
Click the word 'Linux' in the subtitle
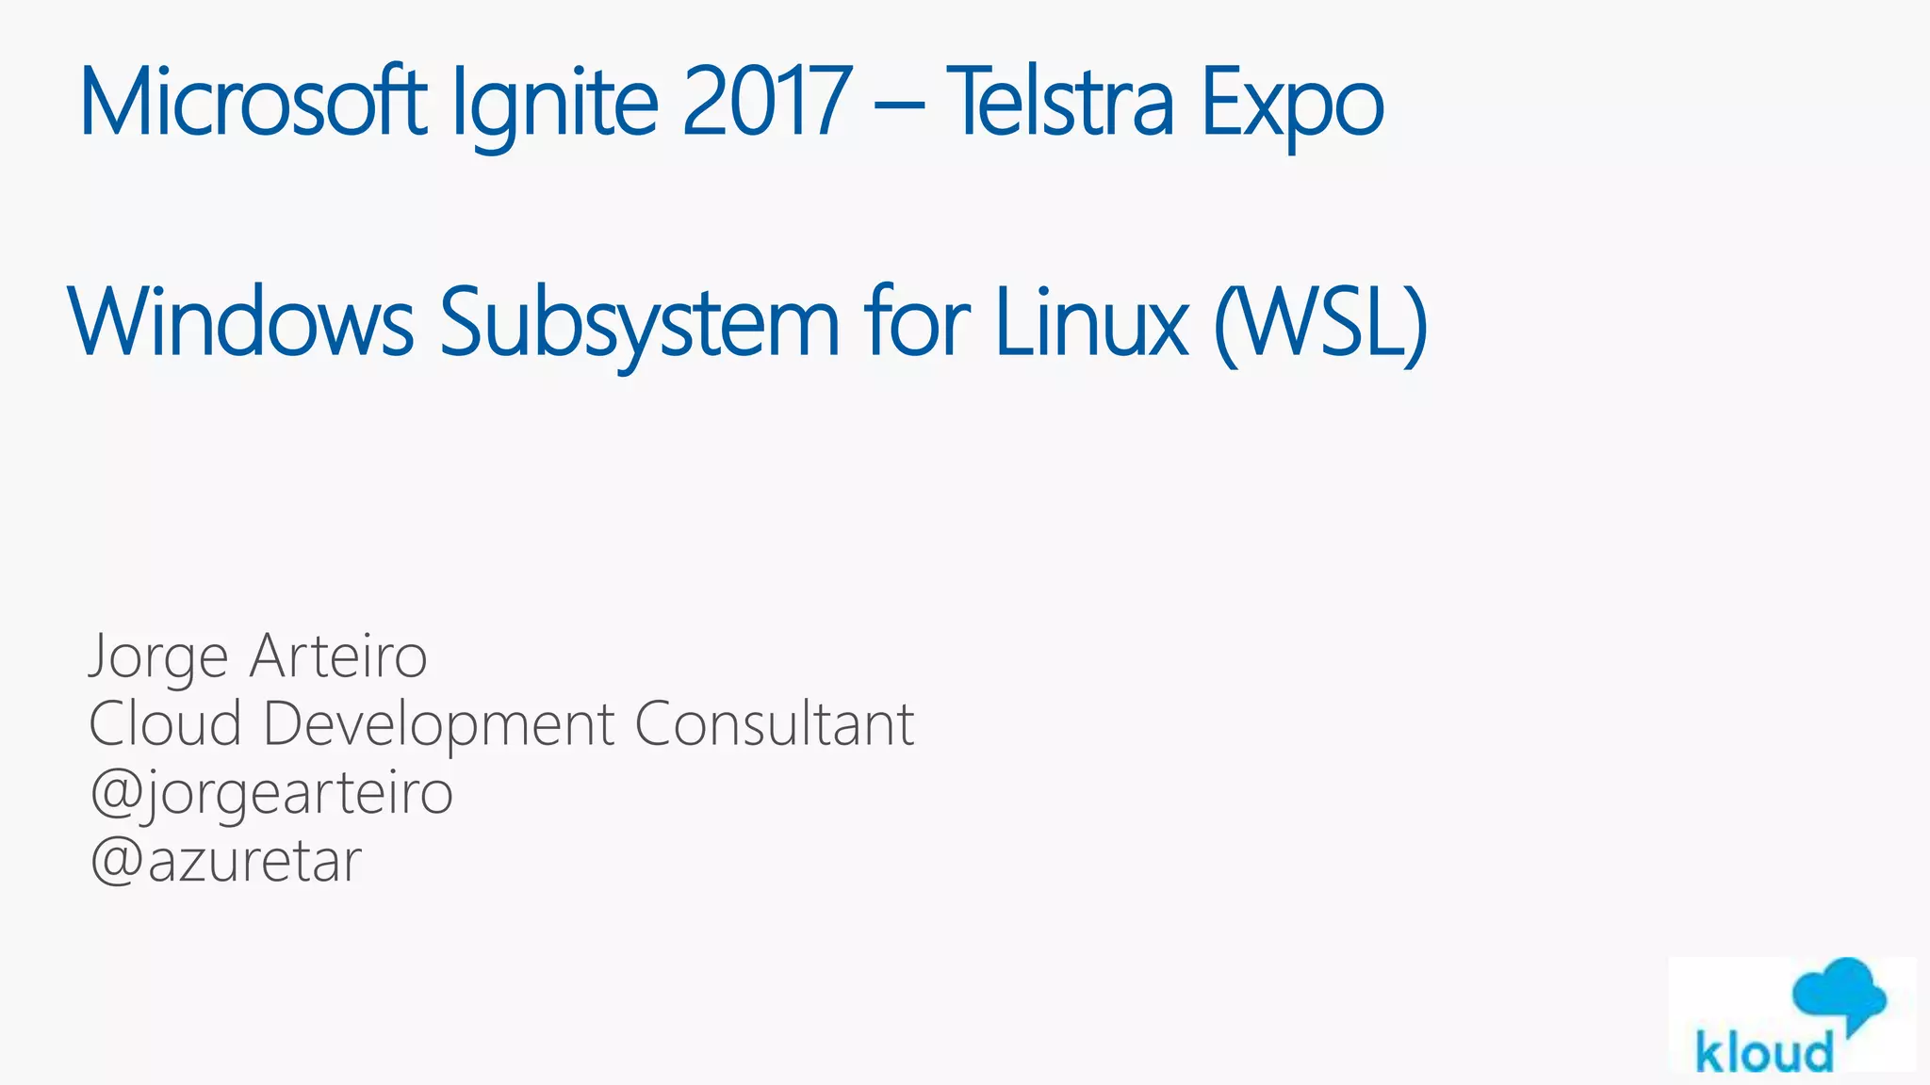[1091, 322]
